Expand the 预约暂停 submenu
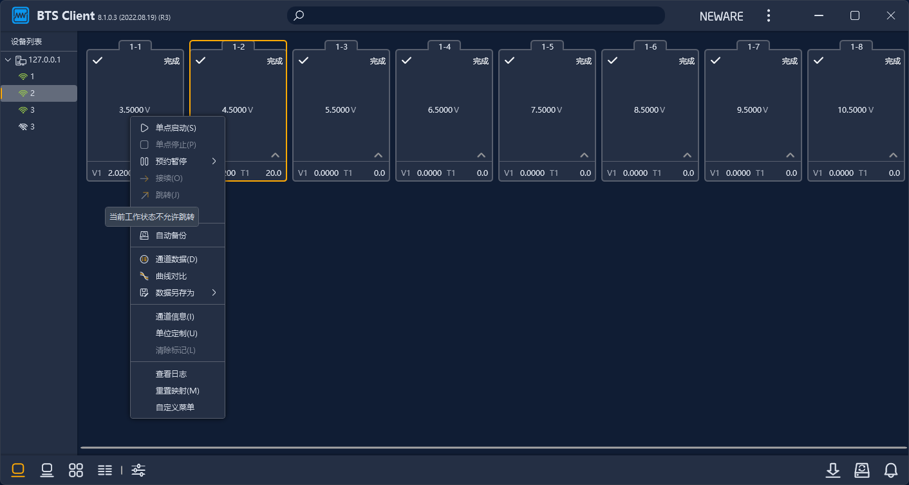909x485 pixels. point(178,161)
